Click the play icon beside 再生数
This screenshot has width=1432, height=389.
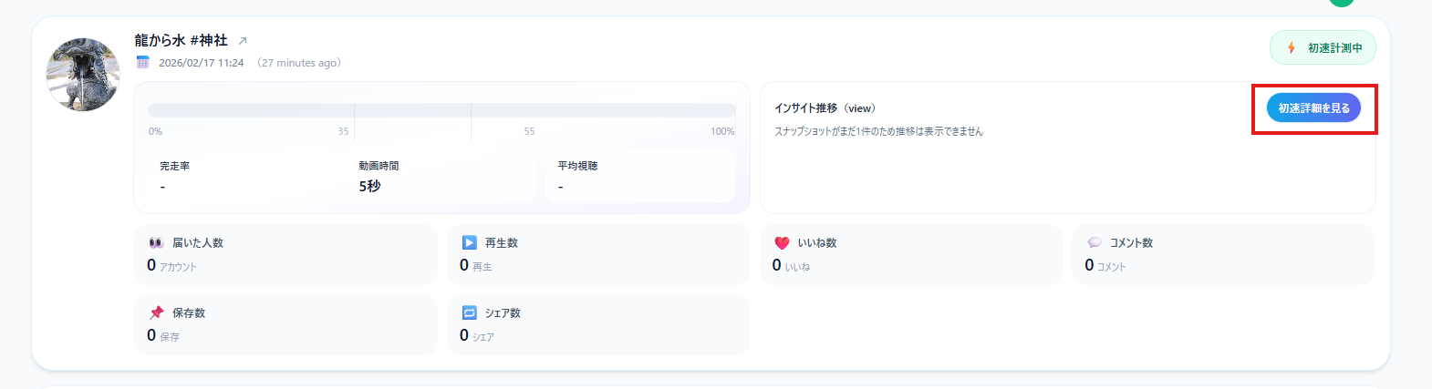click(469, 243)
